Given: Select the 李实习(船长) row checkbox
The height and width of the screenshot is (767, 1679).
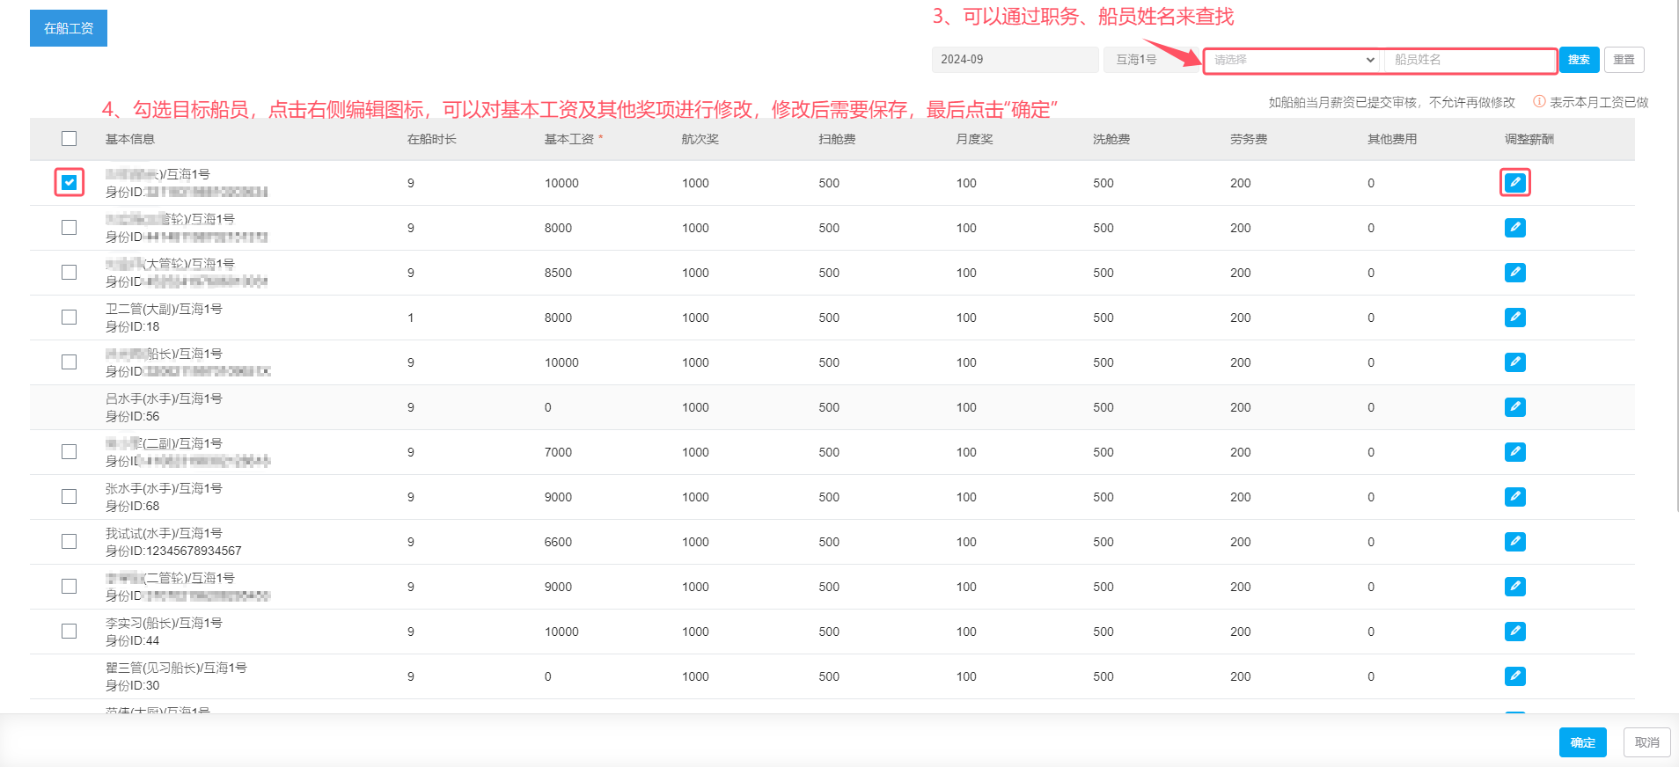Looking at the screenshot, I should pos(69,632).
